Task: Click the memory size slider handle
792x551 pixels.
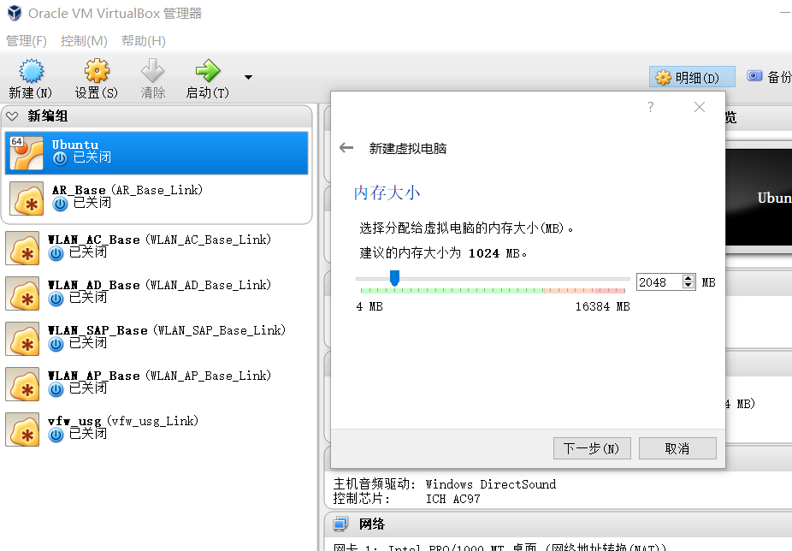Action: pos(394,277)
